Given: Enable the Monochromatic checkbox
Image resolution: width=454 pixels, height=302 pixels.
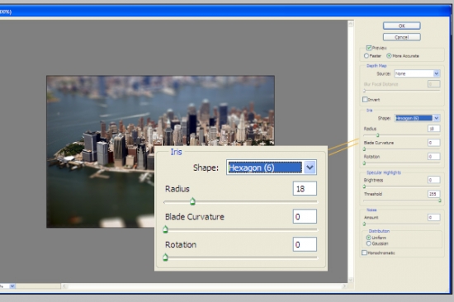Looking at the screenshot, I should tap(364, 252).
